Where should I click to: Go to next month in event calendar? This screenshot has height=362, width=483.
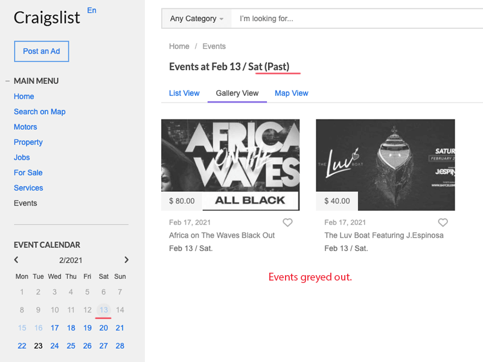[126, 260]
